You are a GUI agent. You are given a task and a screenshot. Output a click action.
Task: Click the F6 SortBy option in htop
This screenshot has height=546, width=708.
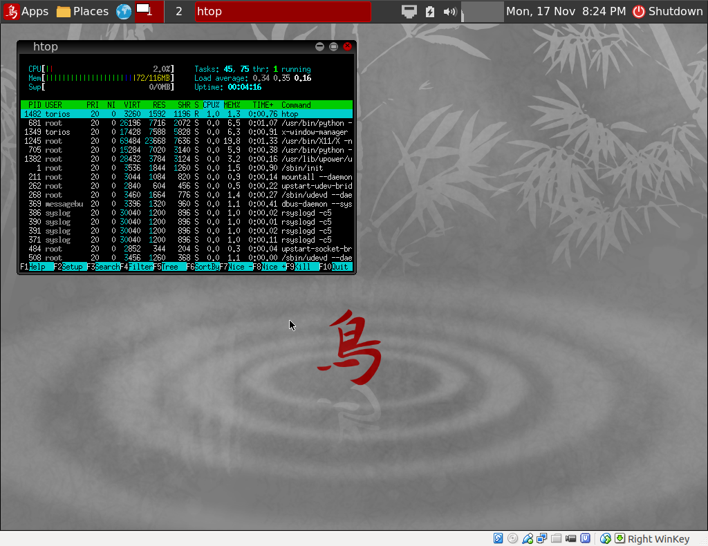(x=203, y=267)
